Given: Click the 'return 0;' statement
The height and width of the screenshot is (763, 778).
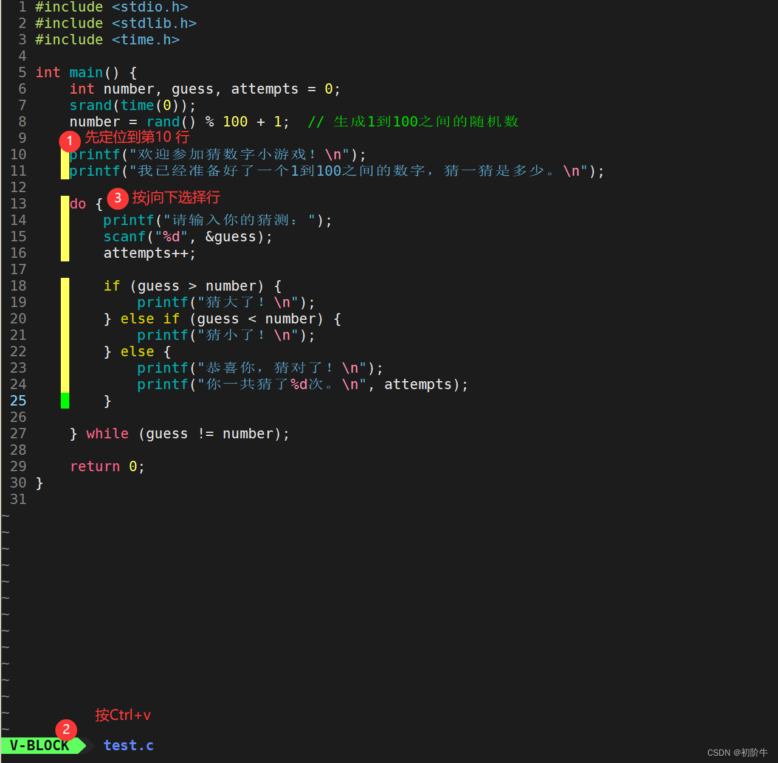Looking at the screenshot, I should [107, 466].
